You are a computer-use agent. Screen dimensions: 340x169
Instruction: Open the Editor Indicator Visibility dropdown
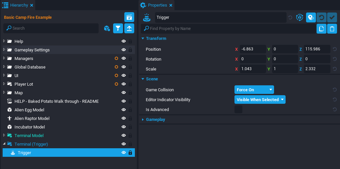tap(260, 99)
